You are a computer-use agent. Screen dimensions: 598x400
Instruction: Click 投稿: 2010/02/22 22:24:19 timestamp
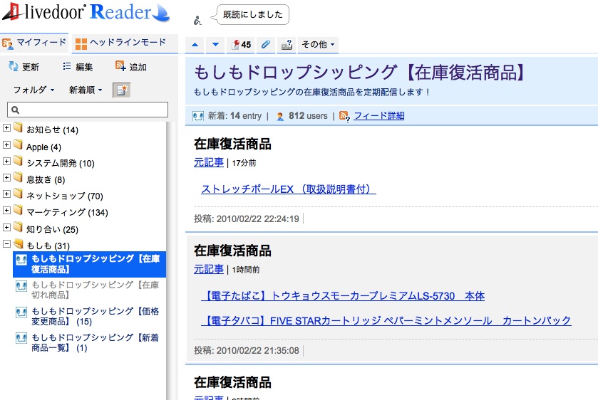pos(247,219)
